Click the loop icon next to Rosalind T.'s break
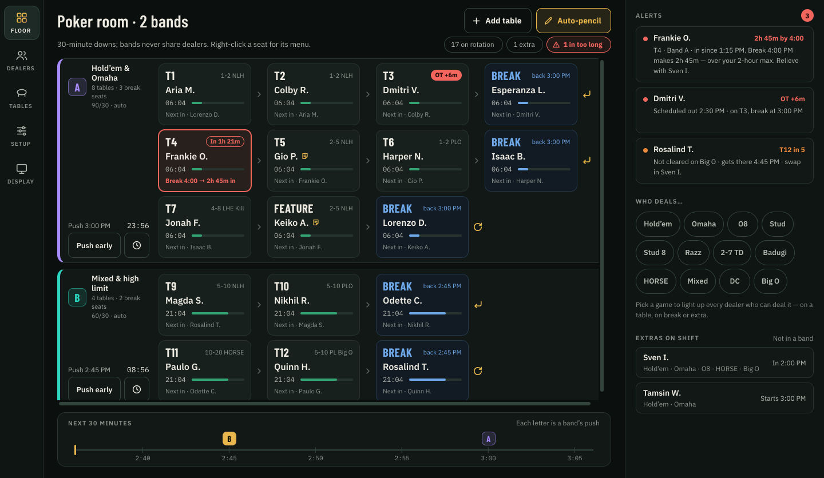The image size is (824, 478). pyautogui.click(x=478, y=371)
